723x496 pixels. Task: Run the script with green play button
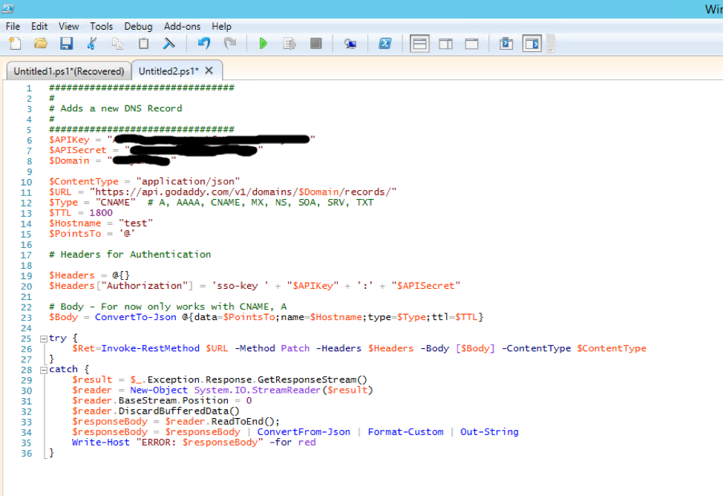(x=264, y=44)
